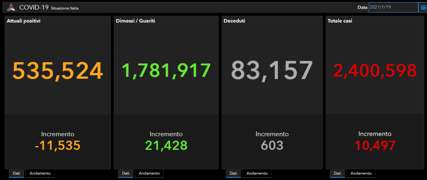Switch to Andamento tab under Attuali positivi
This screenshot has width=427, height=180.
[x=40, y=173]
